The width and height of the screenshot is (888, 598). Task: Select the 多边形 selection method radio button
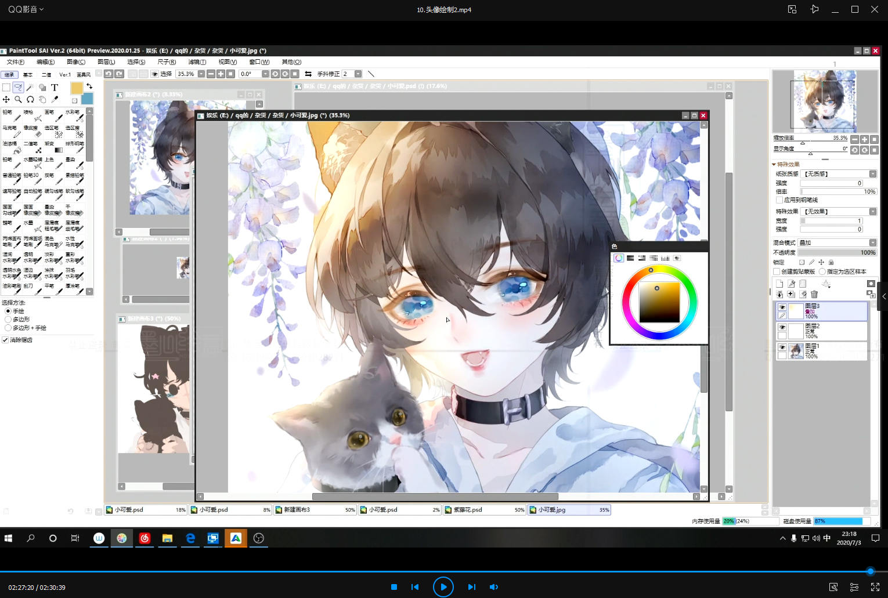pyautogui.click(x=8, y=320)
